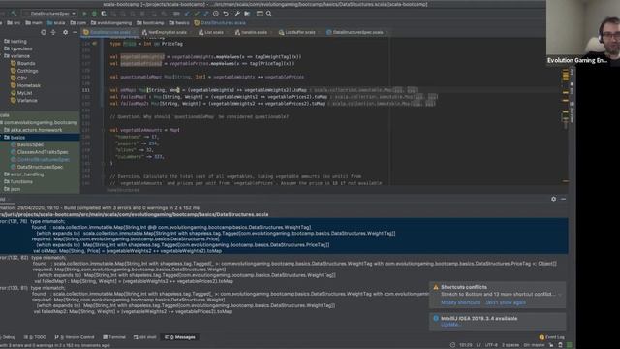This screenshot has height=349, width=620.
Task: Click the Debug bug icon in toolbar
Action: [94, 14]
